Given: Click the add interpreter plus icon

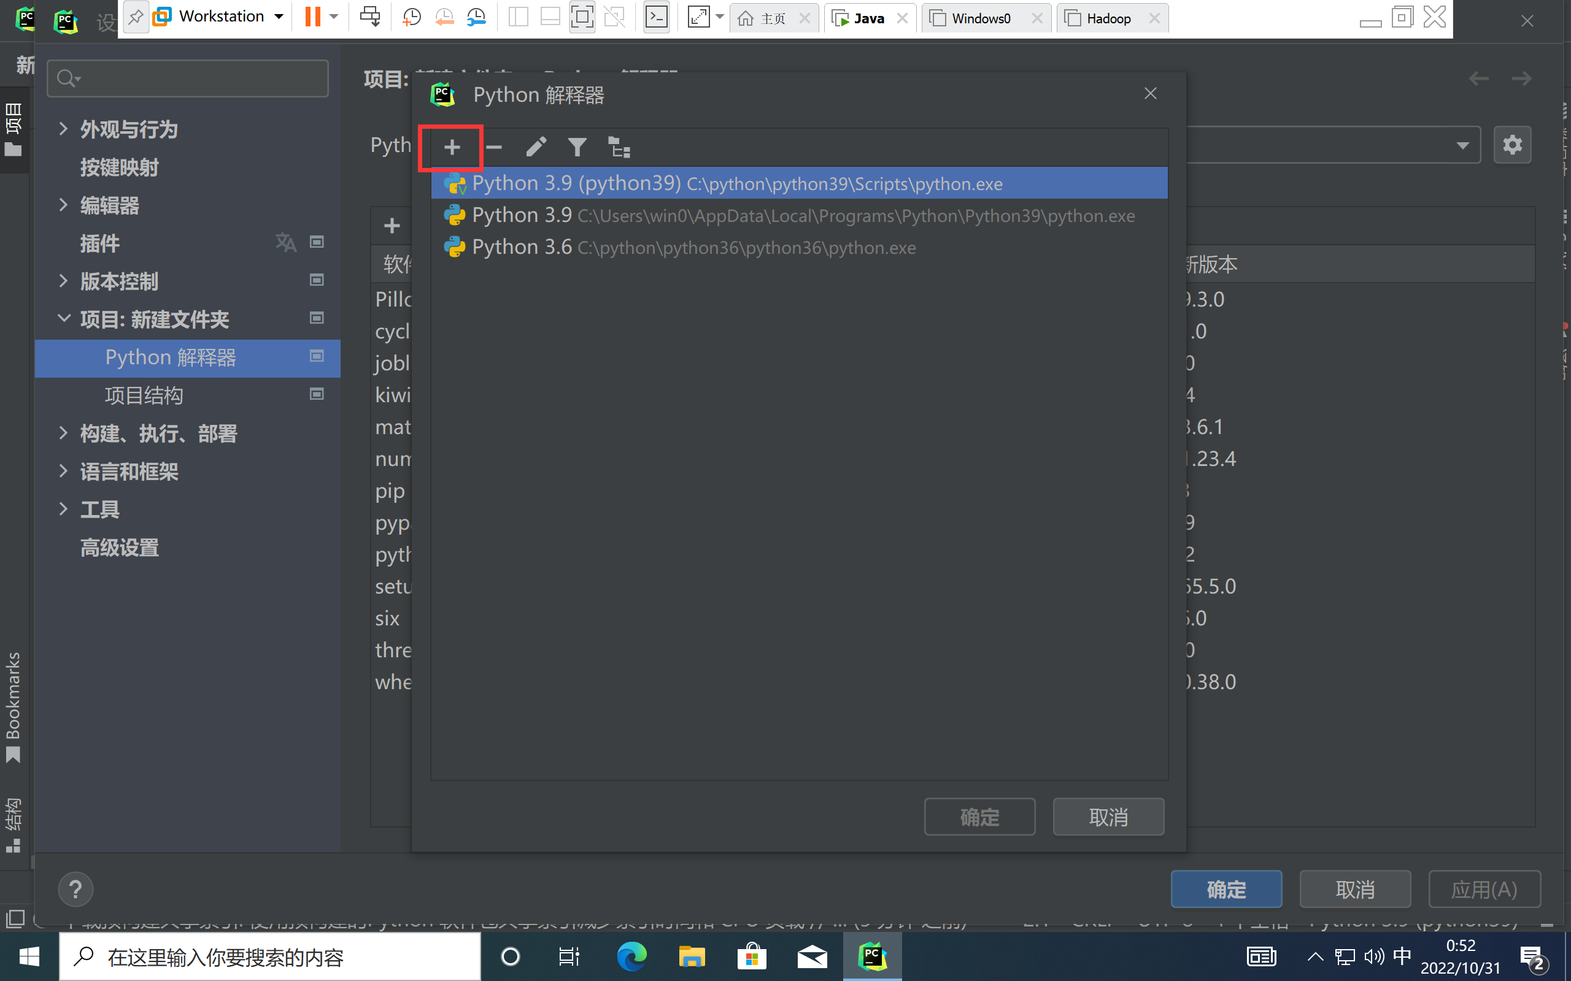Looking at the screenshot, I should [452, 148].
